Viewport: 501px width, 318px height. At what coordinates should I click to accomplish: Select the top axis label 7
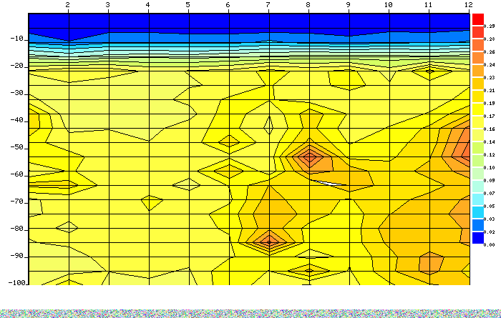pos(268,5)
